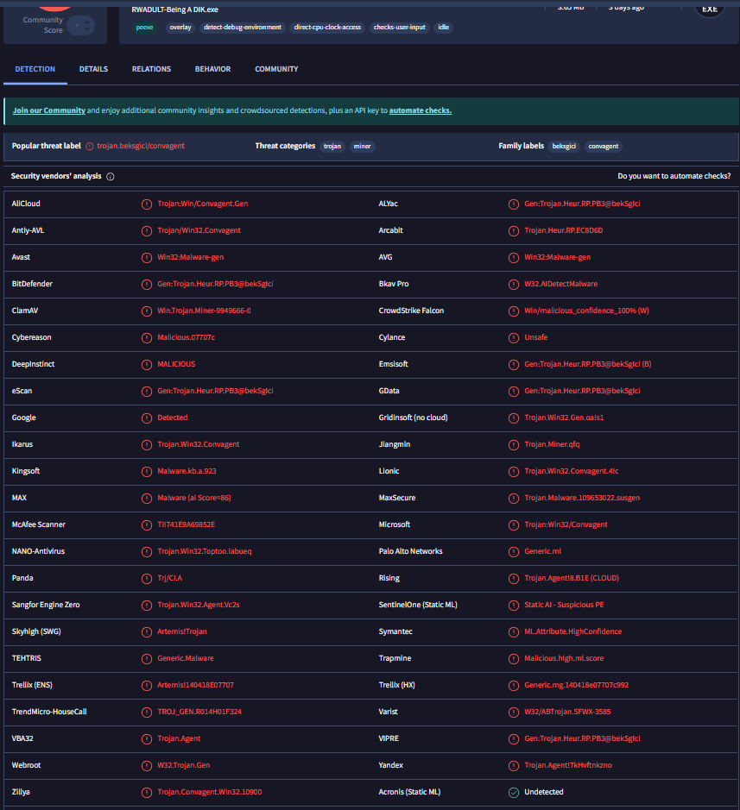740x810 pixels.
Task: Click the TrendMicro-HouseCall vendor name
Action: [x=49, y=712]
